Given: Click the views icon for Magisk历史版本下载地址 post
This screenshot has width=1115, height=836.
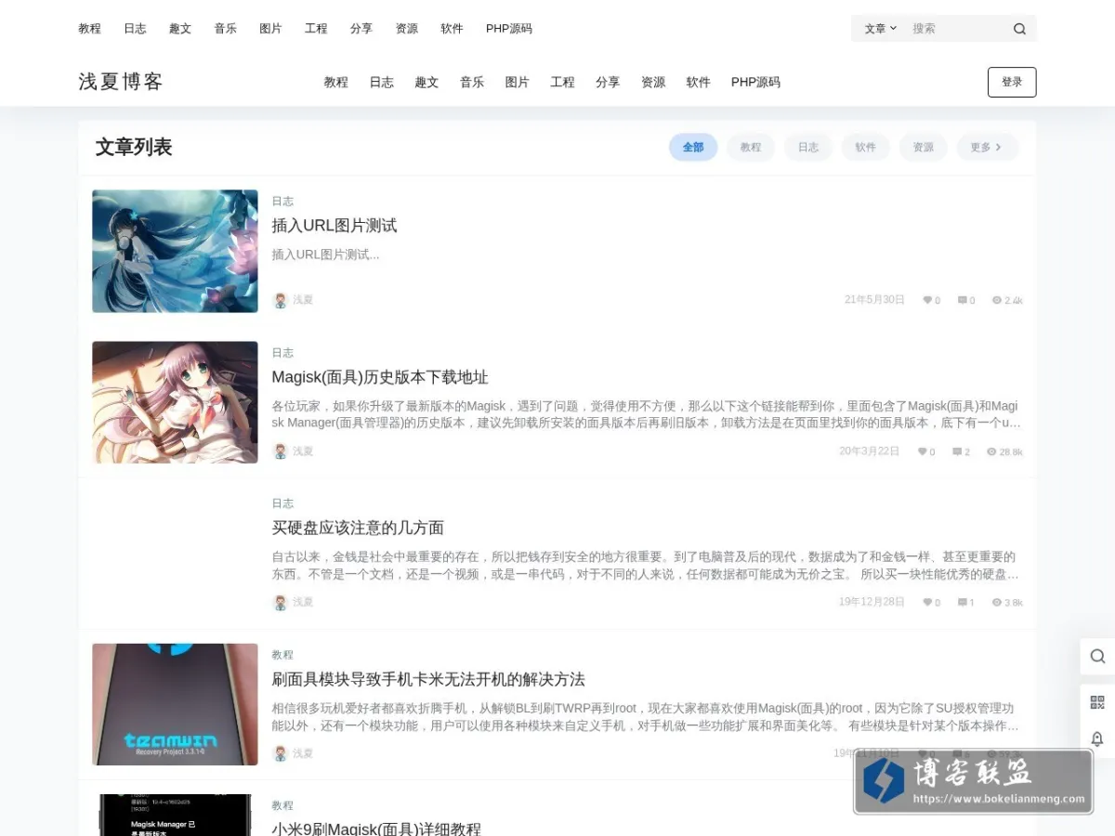Looking at the screenshot, I should [x=991, y=451].
